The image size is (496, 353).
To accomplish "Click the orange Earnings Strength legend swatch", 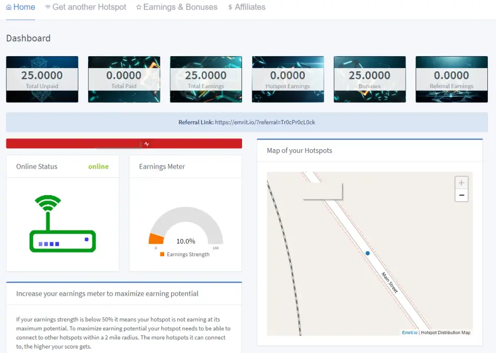I will pyautogui.click(x=162, y=254).
